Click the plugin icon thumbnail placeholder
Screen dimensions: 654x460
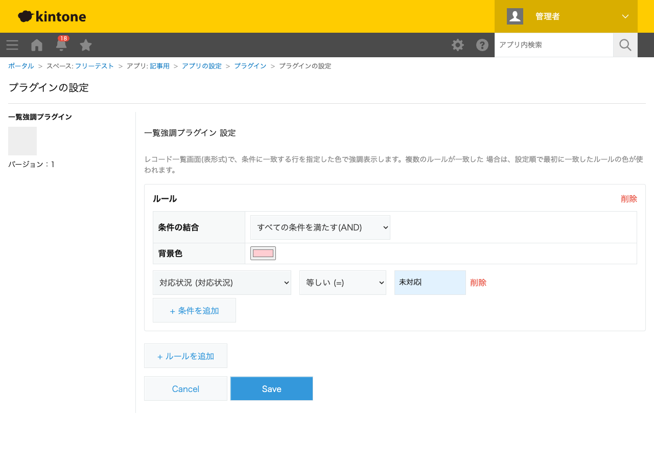[22, 141]
